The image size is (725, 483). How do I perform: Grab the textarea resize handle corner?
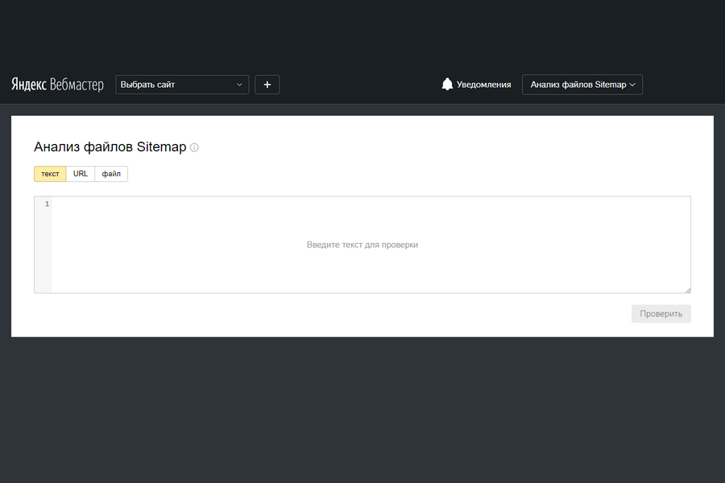pos(687,290)
